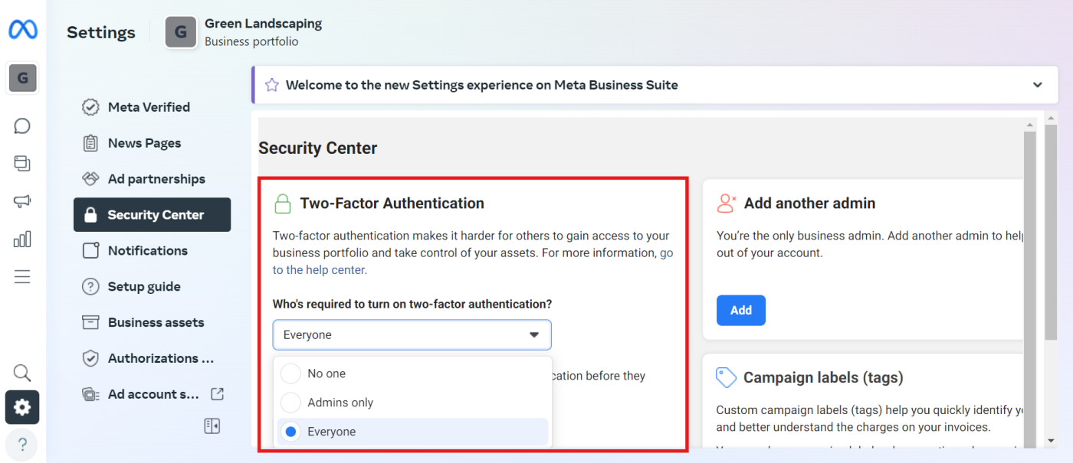The height and width of the screenshot is (463, 1073).
Task: Click the Settings page title
Action: point(101,32)
